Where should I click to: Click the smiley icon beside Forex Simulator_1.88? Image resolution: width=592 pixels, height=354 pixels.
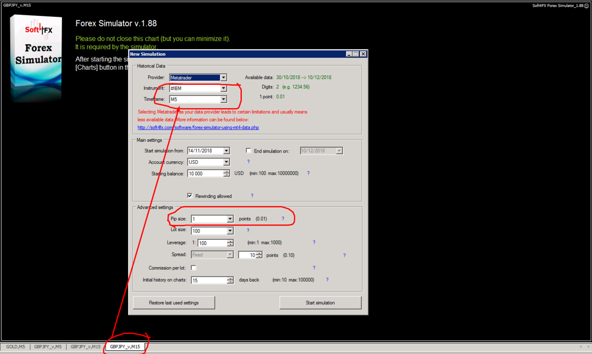[586, 6]
